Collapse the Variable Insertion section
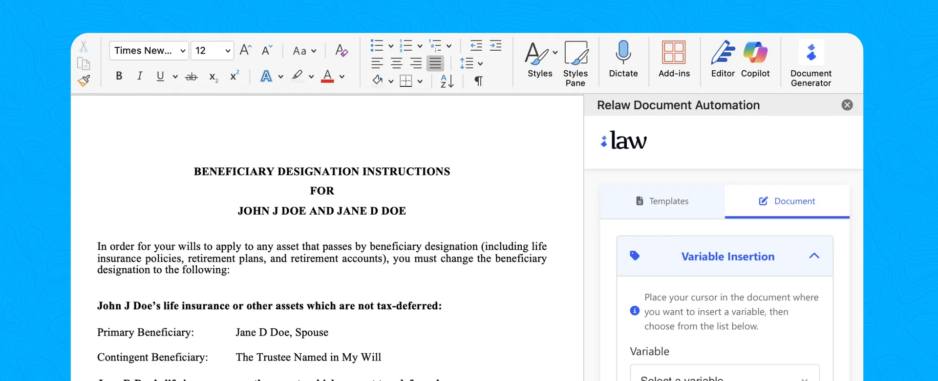The height and width of the screenshot is (381, 938). tap(814, 256)
